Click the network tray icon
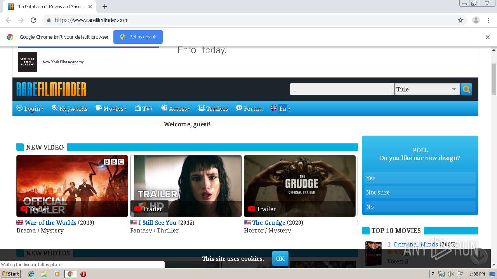 pos(441,274)
